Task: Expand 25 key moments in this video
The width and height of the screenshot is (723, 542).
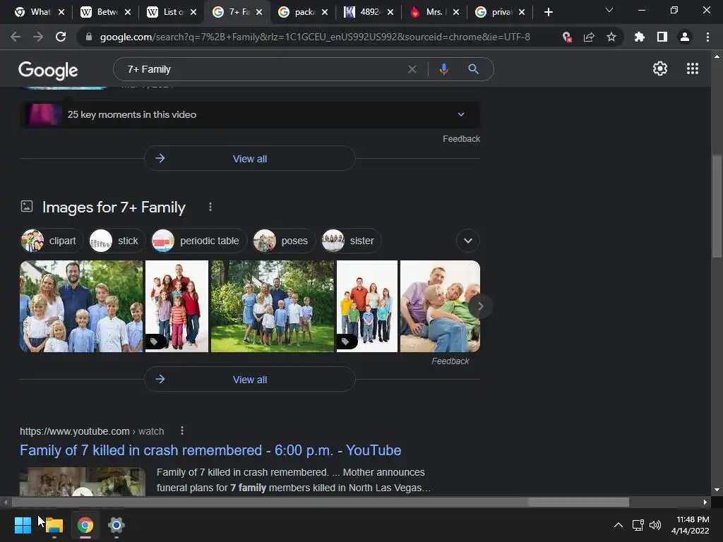Action: tap(250, 114)
